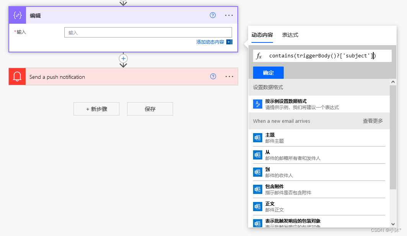Click the Compose {/} icon on the 编辑 card
The image size is (407, 236).
pyautogui.click(x=17, y=15)
